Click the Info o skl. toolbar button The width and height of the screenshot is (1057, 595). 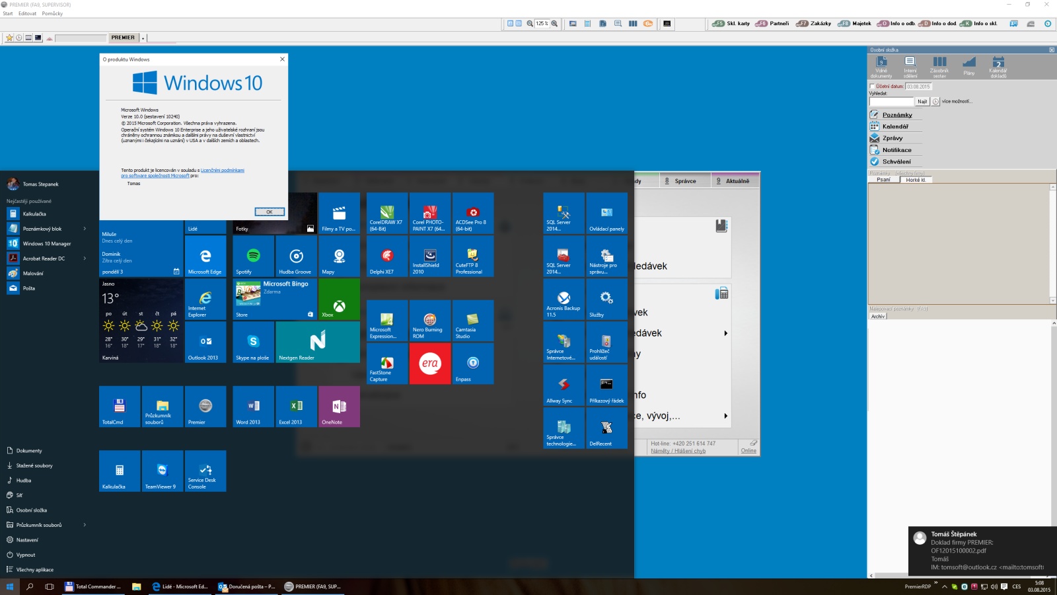[x=979, y=23]
